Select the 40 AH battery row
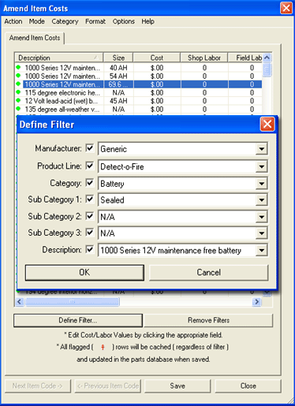This screenshot has width=295, height=406. (x=139, y=68)
